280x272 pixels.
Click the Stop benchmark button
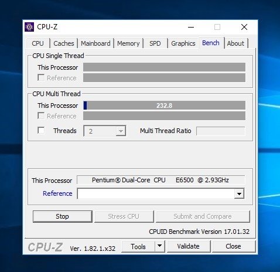click(62, 216)
